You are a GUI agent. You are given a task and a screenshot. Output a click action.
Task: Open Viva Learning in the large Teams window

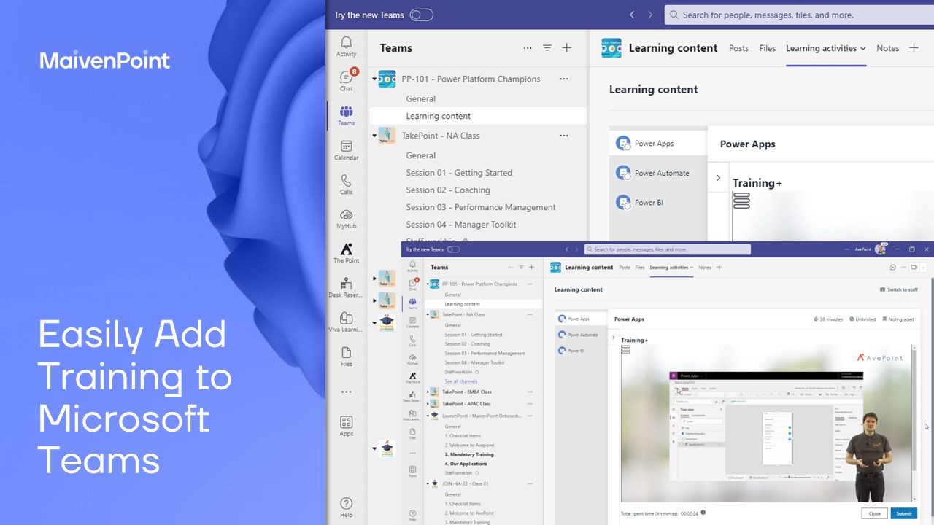click(x=346, y=322)
